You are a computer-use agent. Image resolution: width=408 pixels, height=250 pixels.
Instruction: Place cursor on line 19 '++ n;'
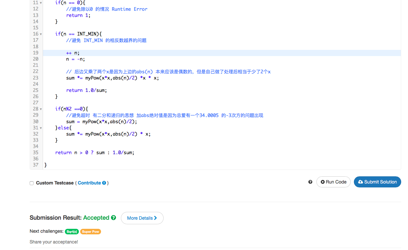(x=73, y=53)
